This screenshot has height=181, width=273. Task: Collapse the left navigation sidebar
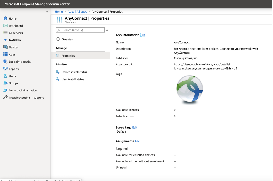point(47,11)
